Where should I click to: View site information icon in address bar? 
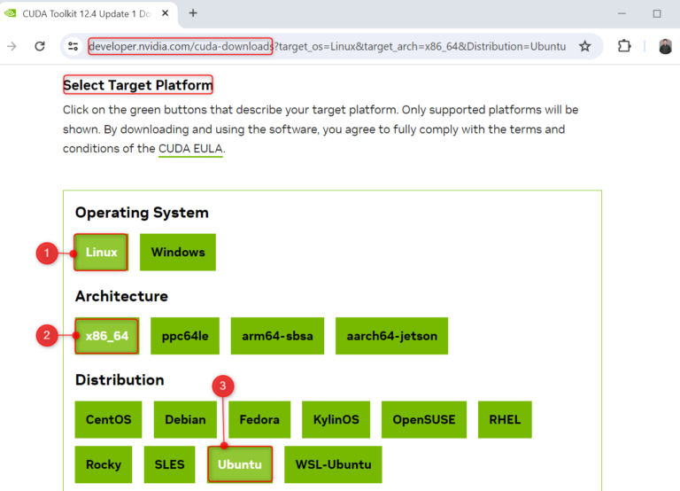click(73, 46)
